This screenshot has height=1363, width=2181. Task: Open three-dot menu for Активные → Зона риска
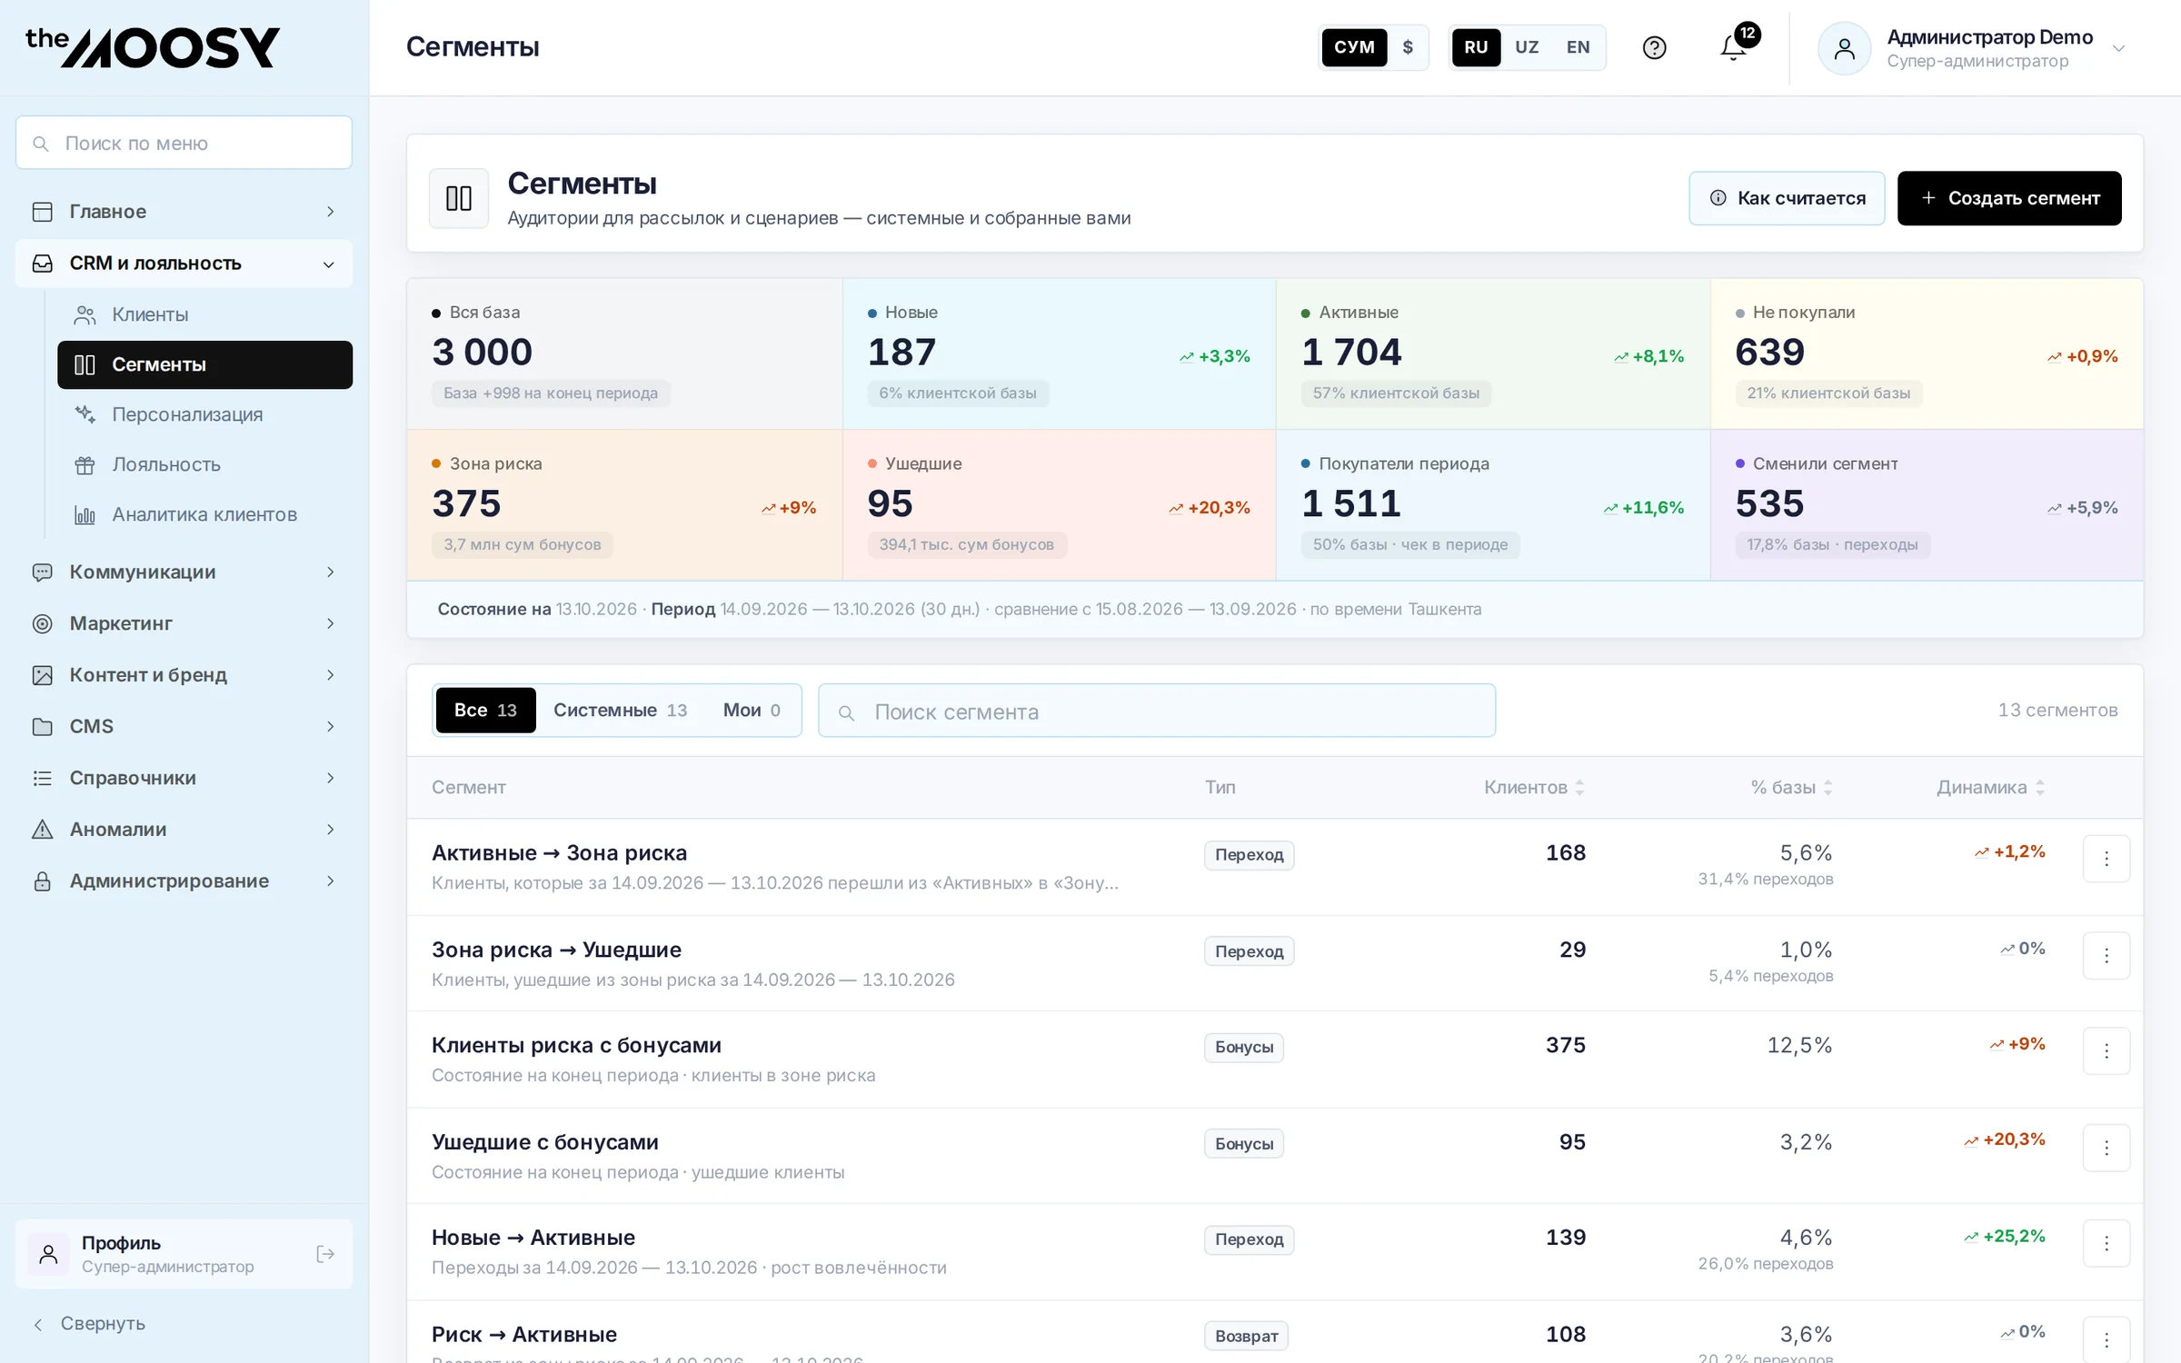point(2106,859)
